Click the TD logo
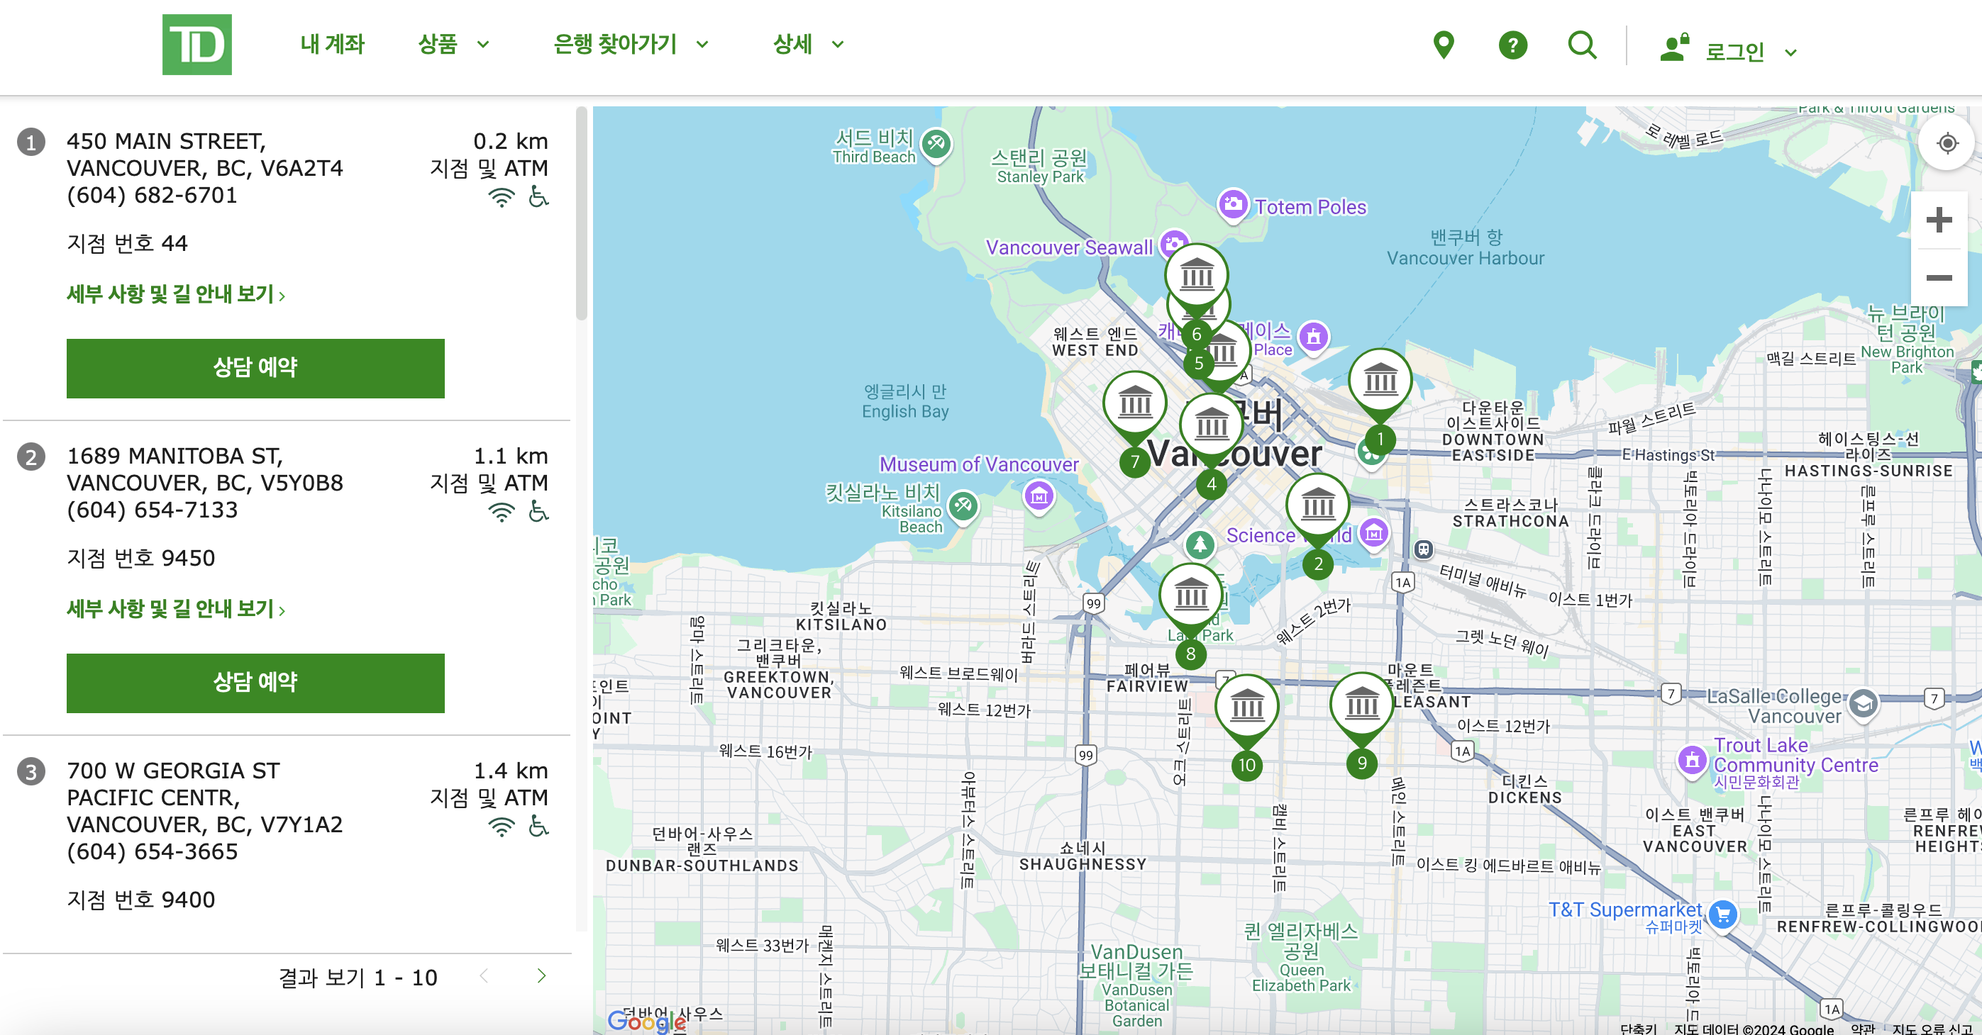 pyautogui.click(x=196, y=45)
